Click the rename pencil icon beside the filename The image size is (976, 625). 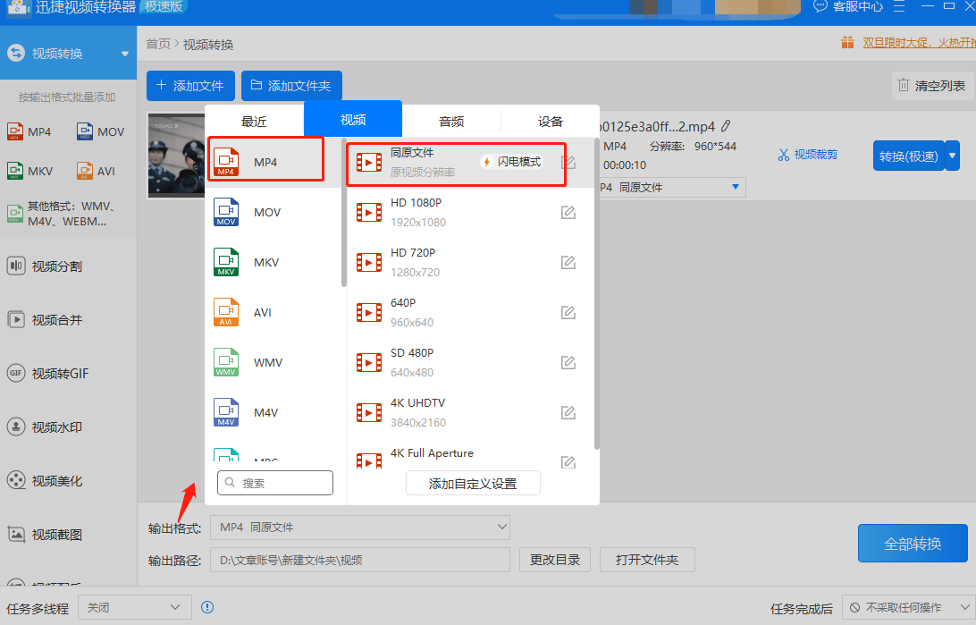tap(726, 126)
